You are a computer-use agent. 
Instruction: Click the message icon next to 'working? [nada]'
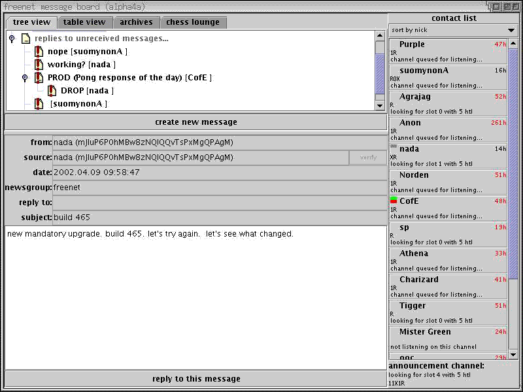[x=39, y=65]
